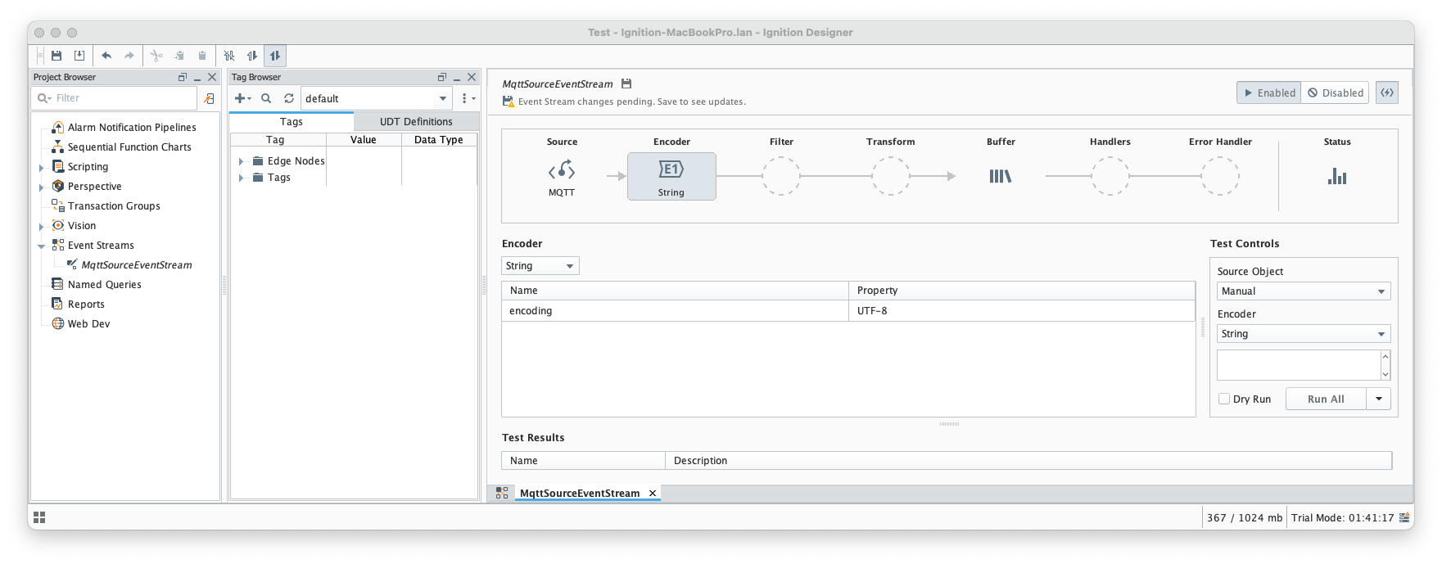Open the Encoder type String dropdown
Image resolution: width=1442 pixels, height=564 pixels.
click(x=540, y=266)
